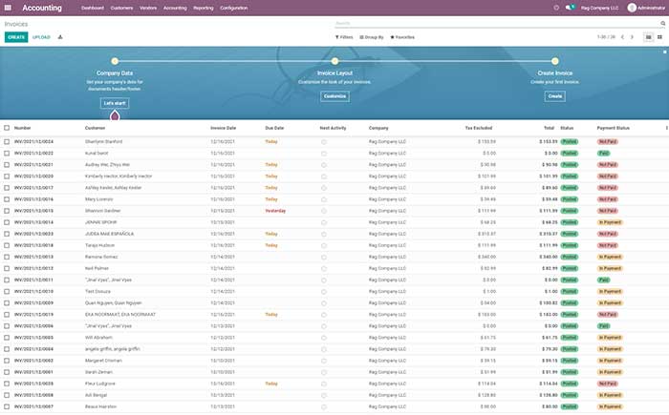Image resolution: width=669 pixels, height=415 pixels.
Task: Click the Invoice Layout step circle
Action: tap(334, 61)
